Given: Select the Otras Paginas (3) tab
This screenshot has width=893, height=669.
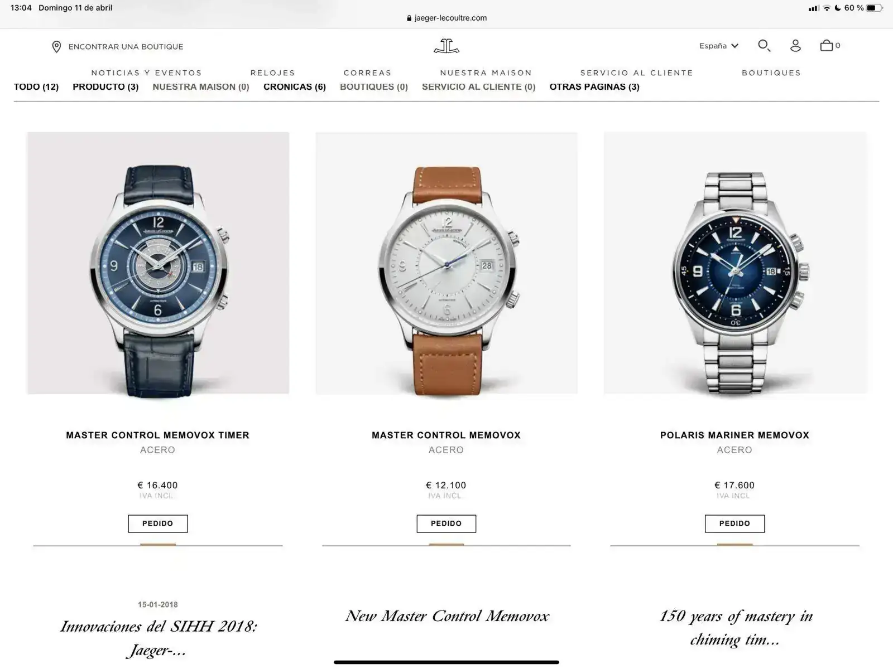Looking at the screenshot, I should pos(594,87).
